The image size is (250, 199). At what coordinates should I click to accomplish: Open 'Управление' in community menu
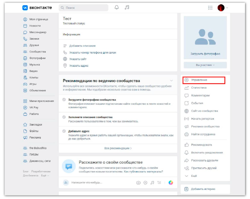[x=199, y=80]
